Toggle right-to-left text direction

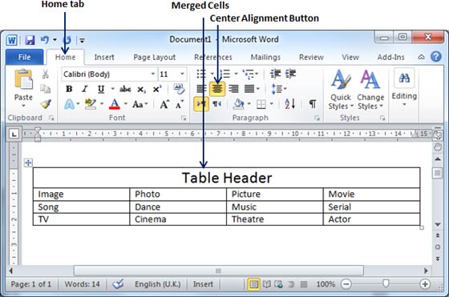[217, 104]
